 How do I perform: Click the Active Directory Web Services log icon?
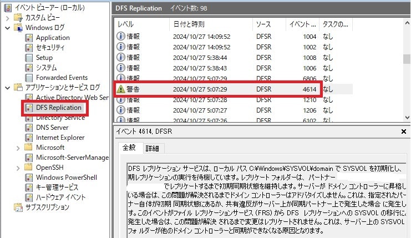tap(29, 97)
